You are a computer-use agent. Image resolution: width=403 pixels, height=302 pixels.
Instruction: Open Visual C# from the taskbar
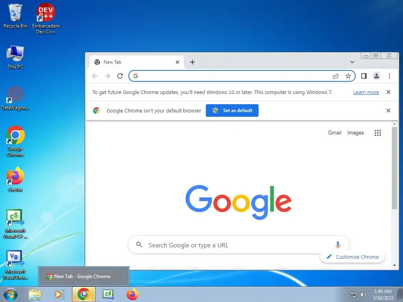(x=108, y=294)
